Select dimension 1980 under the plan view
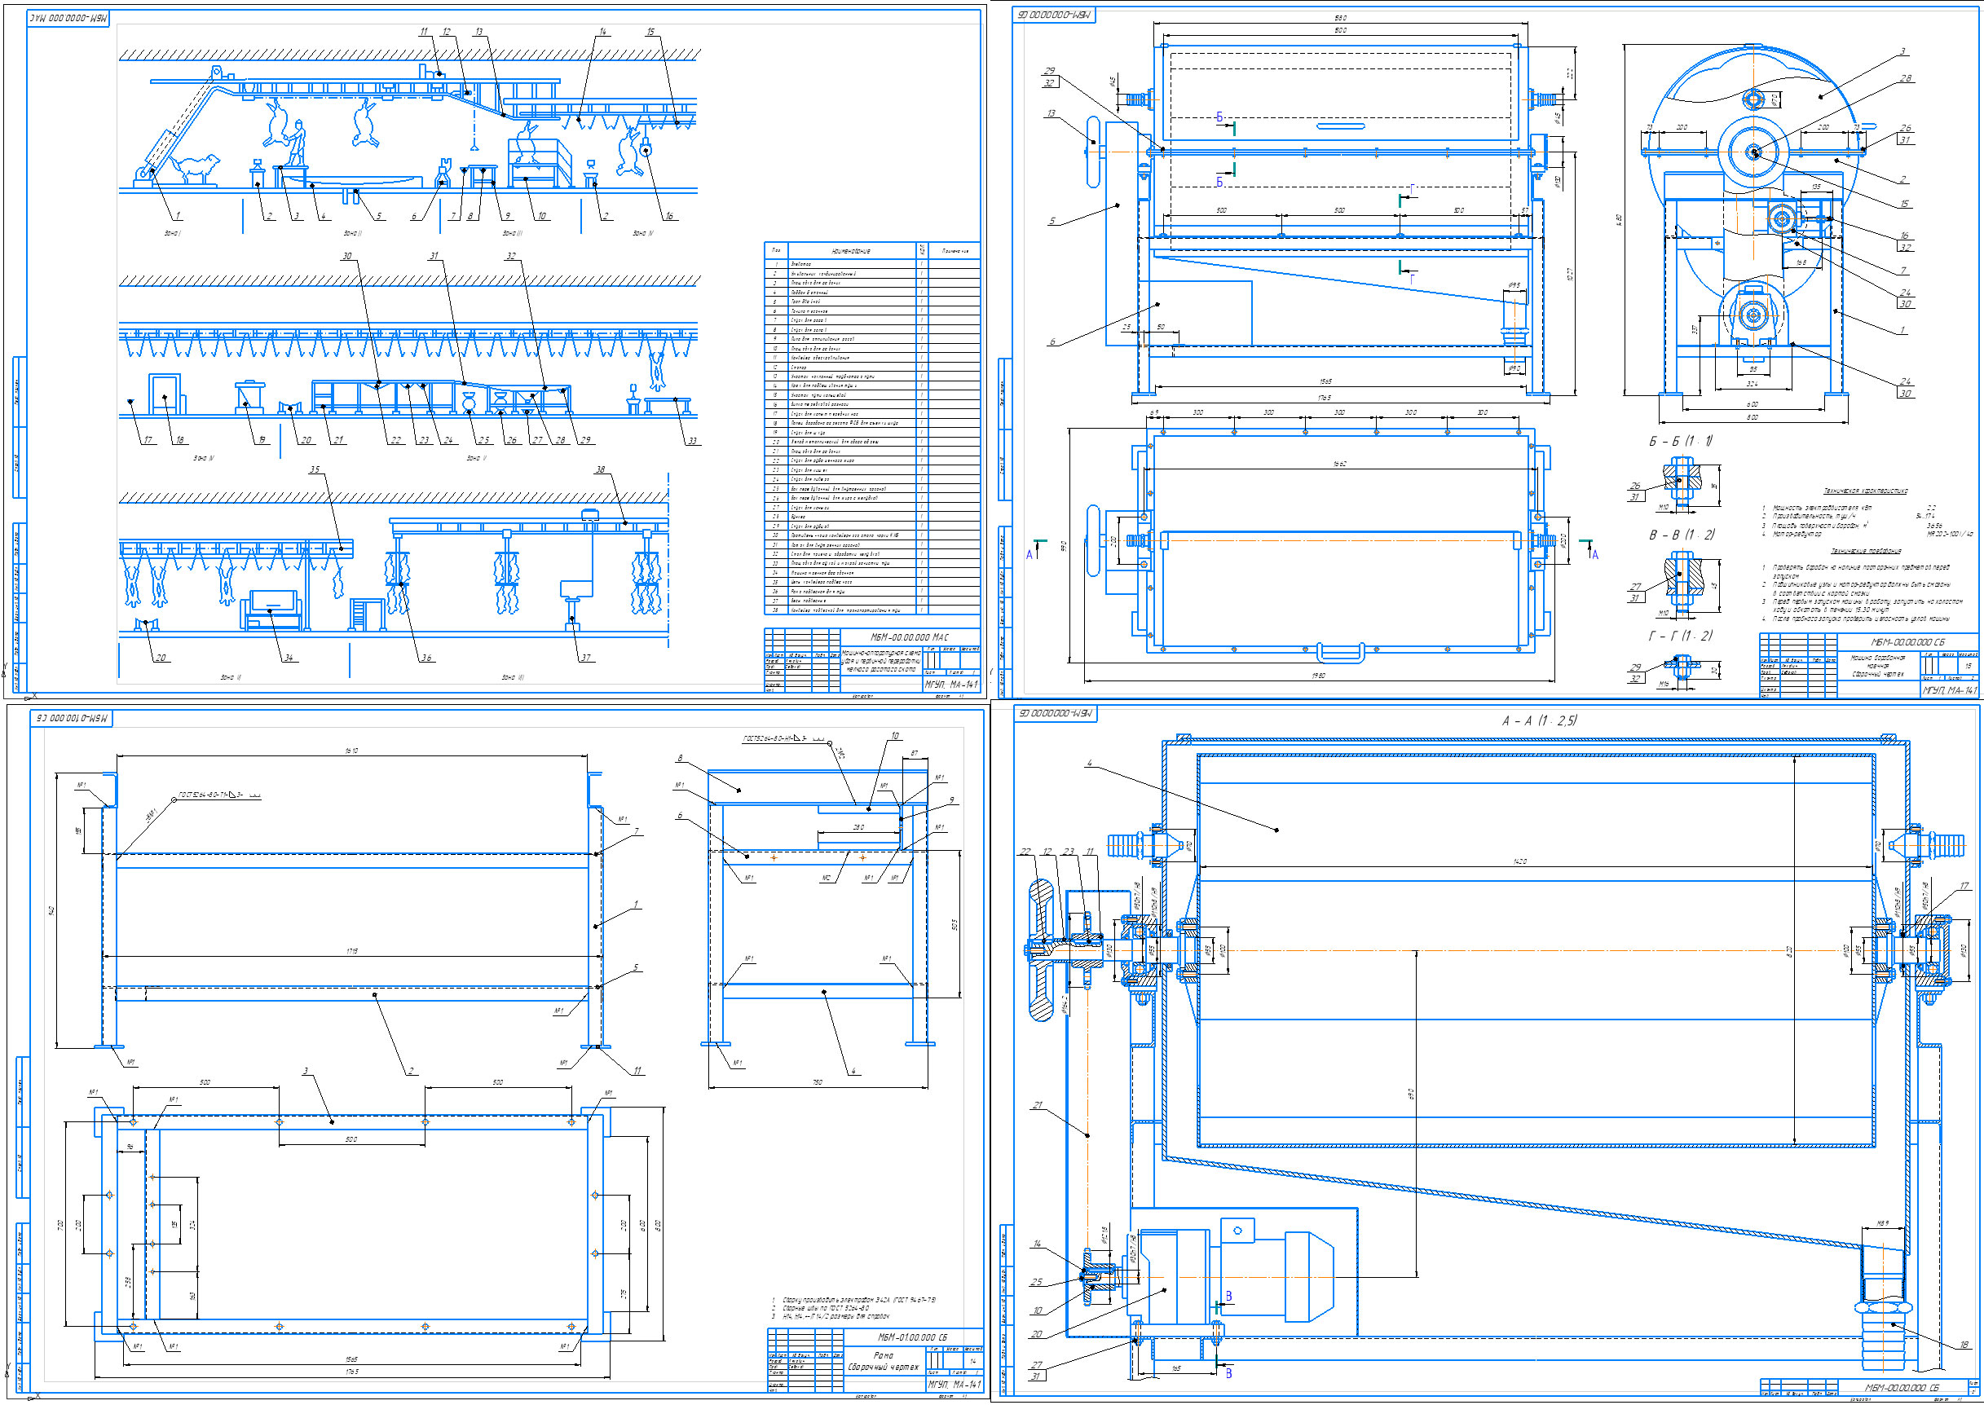Screen dimensions: 1984x1405 tap(1318, 675)
